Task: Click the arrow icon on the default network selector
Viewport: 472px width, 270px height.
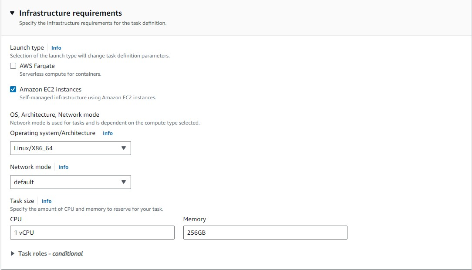Action: pos(124,182)
